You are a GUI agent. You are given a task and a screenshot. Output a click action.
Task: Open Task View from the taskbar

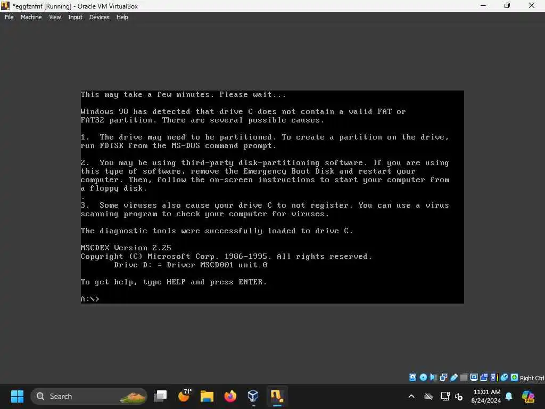[161, 396]
